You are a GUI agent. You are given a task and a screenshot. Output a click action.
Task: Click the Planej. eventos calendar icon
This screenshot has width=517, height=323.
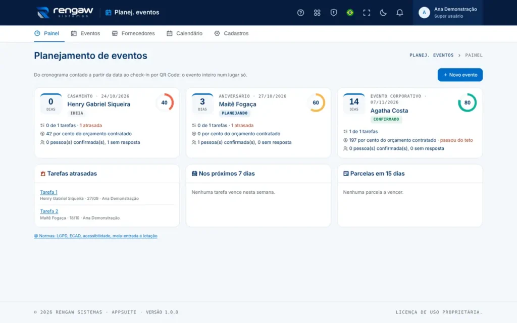108,13
